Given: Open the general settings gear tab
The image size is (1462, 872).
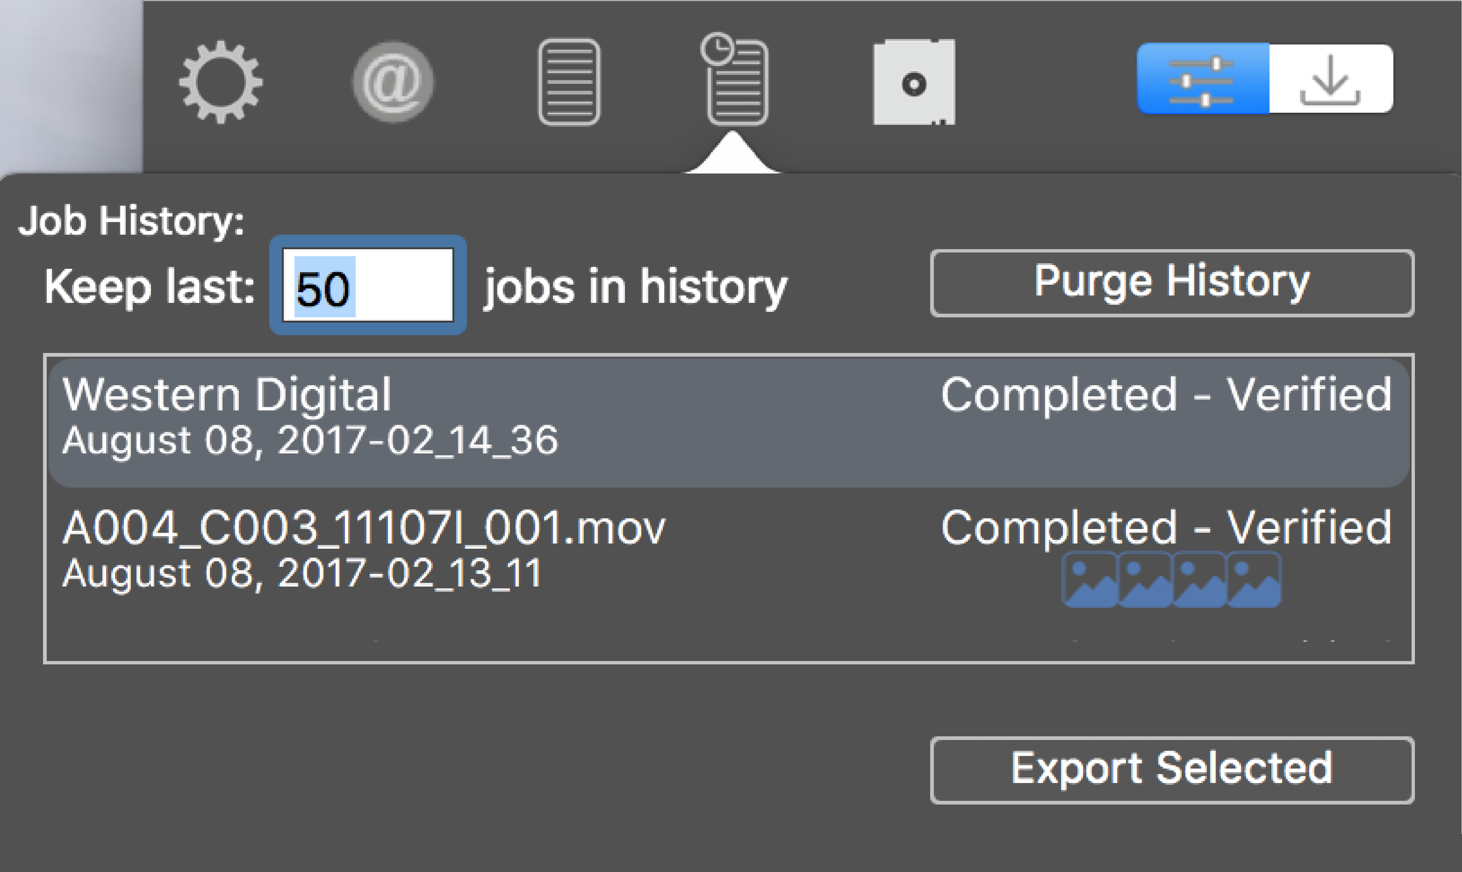Looking at the screenshot, I should (x=221, y=82).
